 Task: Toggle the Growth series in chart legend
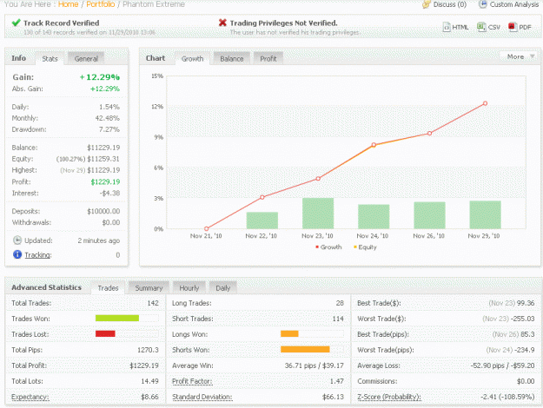pos(328,247)
